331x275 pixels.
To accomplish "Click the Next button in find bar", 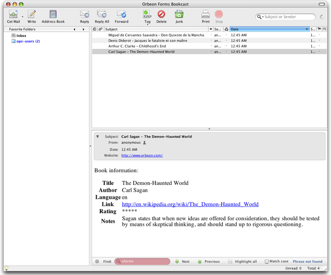I will (182, 261).
